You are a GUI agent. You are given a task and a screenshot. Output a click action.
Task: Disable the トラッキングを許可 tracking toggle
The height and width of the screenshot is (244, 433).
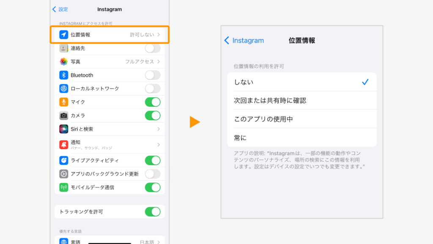tap(153, 211)
